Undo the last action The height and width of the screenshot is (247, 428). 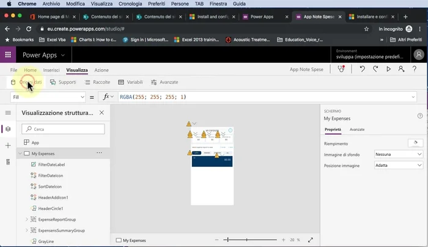(362, 69)
